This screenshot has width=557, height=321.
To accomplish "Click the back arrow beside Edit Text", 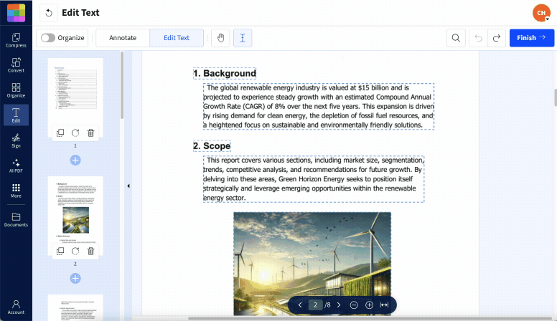I will coord(49,13).
